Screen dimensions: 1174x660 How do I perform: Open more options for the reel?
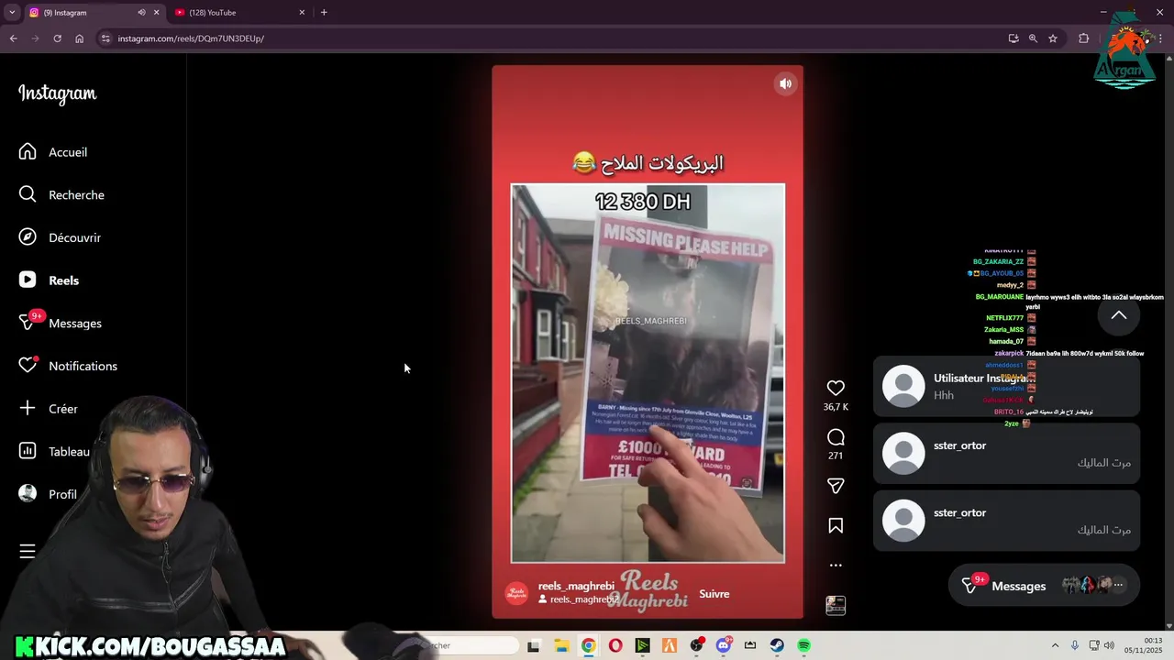pyautogui.click(x=836, y=565)
